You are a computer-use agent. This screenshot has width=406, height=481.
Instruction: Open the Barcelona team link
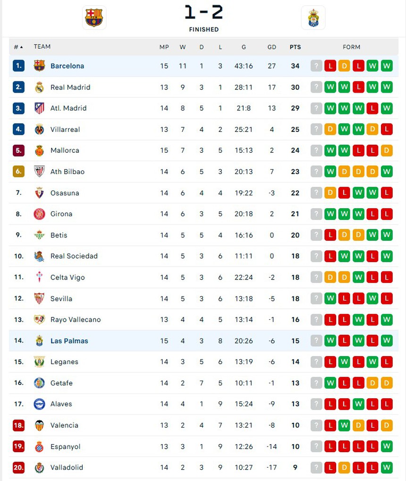pyautogui.click(x=67, y=66)
